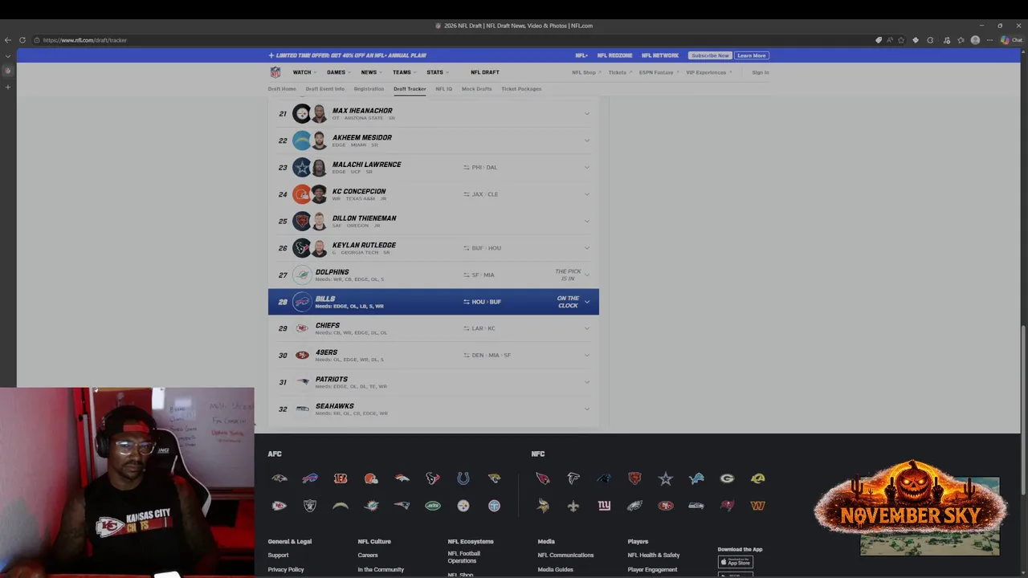Open the STATS navigation menu

pyautogui.click(x=437, y=72)
